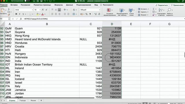Open Стили ячеек gallery

click(x=132, y=12)
